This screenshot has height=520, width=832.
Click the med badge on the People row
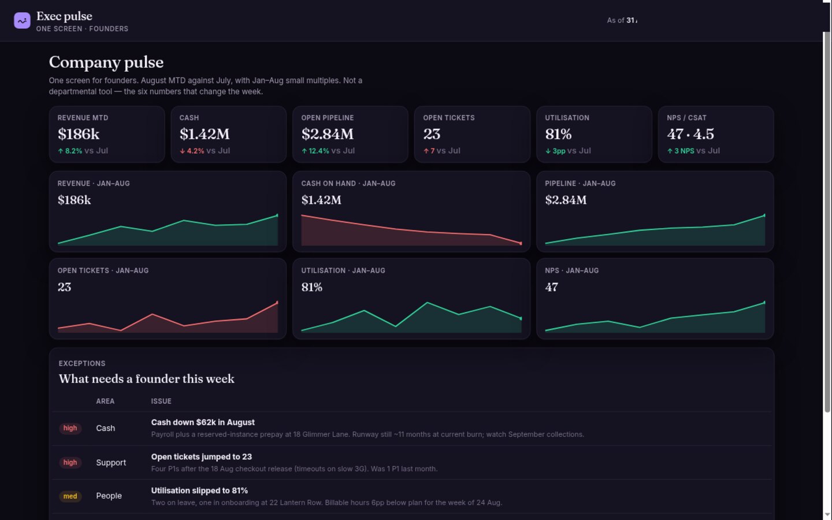(x=70, y=496)
